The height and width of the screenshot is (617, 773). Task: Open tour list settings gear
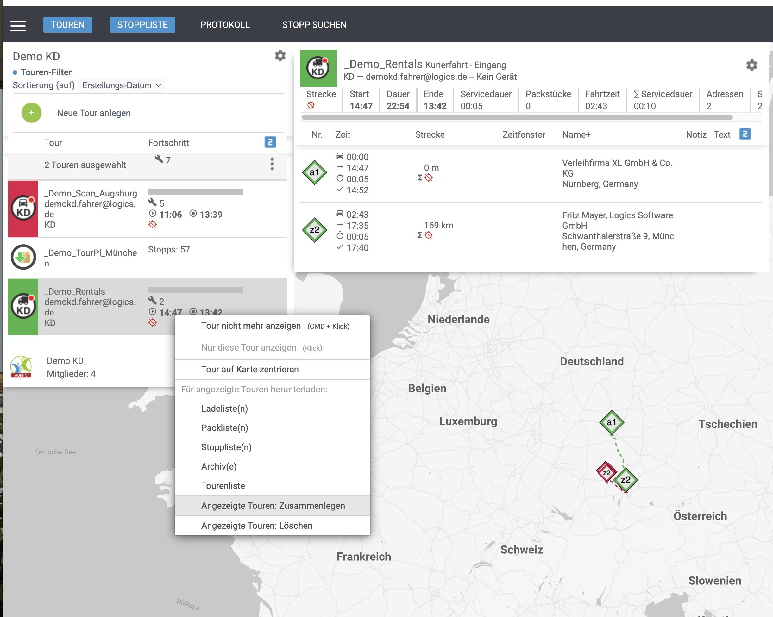click(280, 56)
